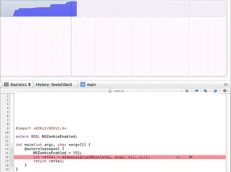Viewport: 231px width, 172px height.
Task: Click the int main declaration line
Action: [53, 145]
